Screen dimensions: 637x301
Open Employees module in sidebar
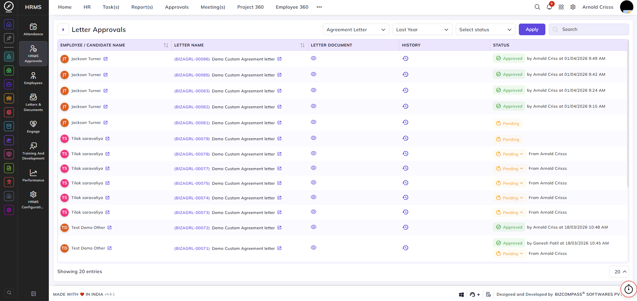[33, 78]
